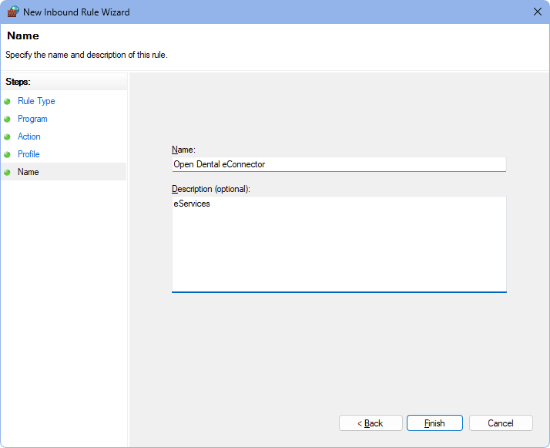Close the wizard window with the X

(x=537, y=12)
